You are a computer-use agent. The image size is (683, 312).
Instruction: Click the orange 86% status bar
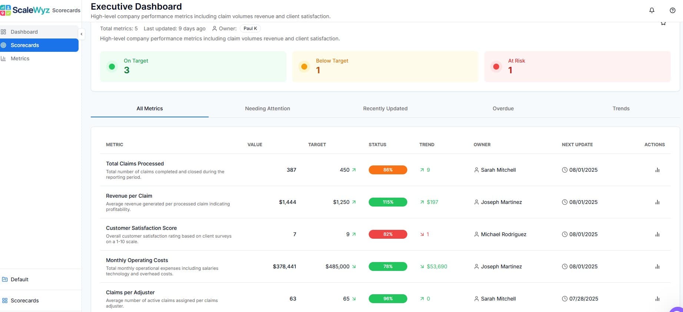pyautogui.click(x=388, y=170)
